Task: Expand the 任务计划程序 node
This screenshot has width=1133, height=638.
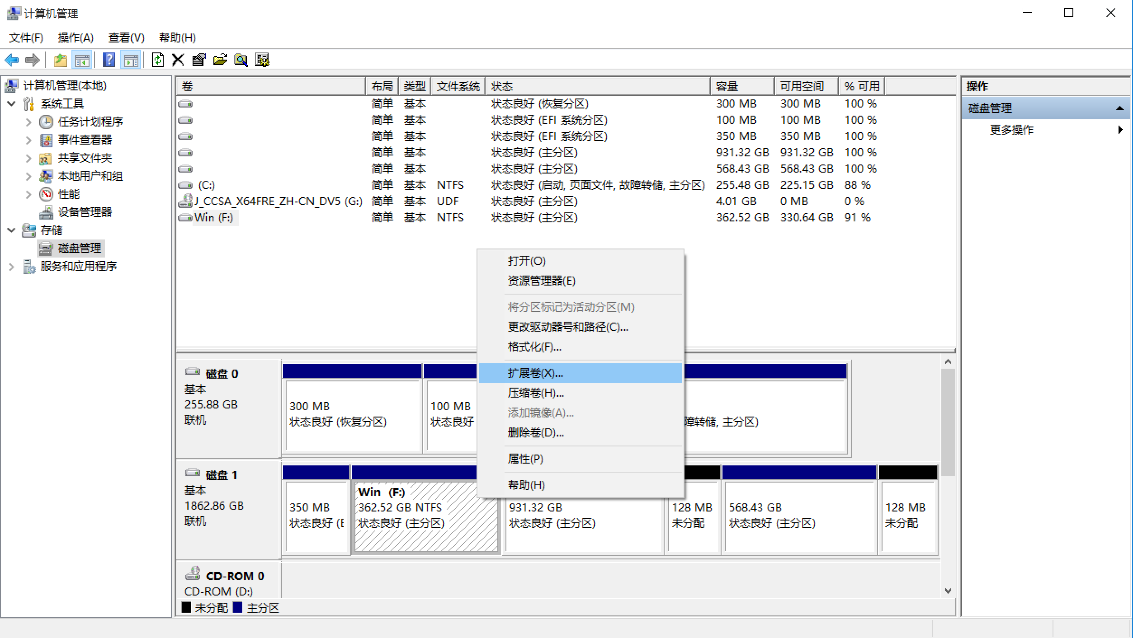Action: (28, 122)
